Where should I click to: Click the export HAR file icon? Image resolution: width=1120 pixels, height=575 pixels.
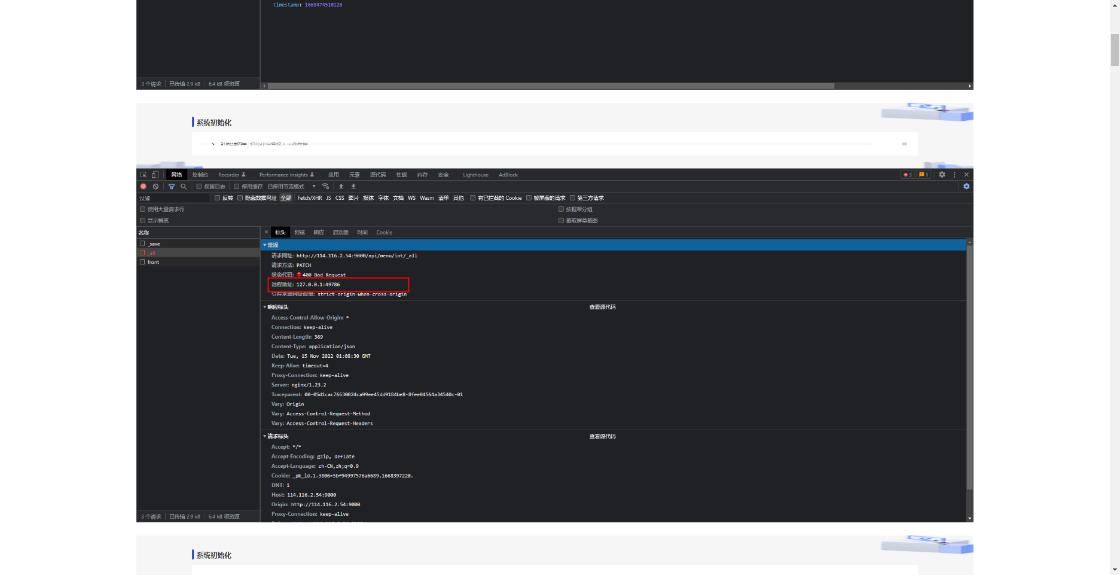(x=353, y=186)
